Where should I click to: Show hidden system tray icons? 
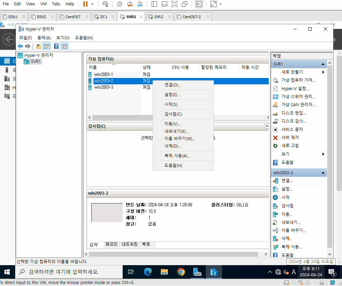click(x=270, y=272)
